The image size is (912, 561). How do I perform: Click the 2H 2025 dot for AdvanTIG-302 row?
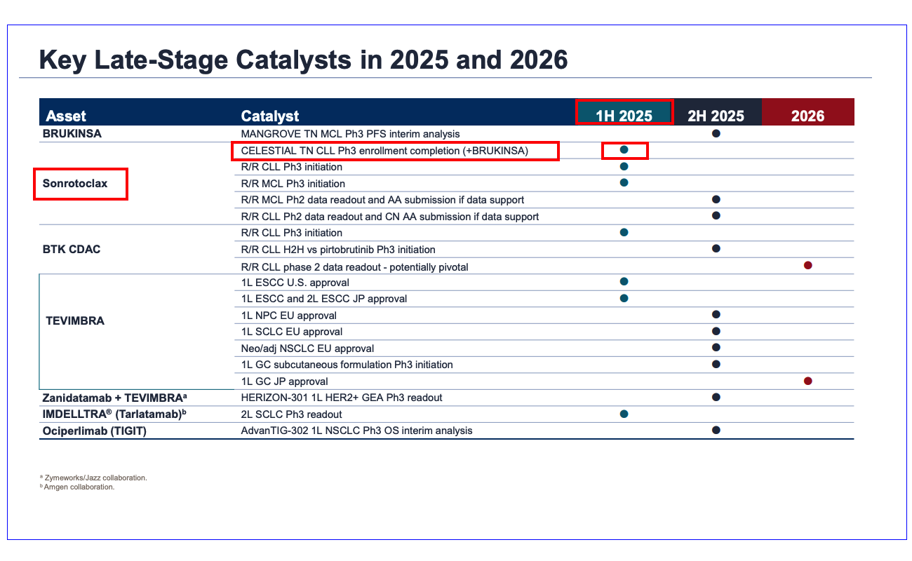pyautogui.click(x=716, y=430)
